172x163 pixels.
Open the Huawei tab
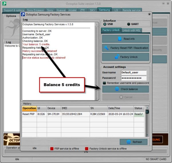tap(61, 10)
